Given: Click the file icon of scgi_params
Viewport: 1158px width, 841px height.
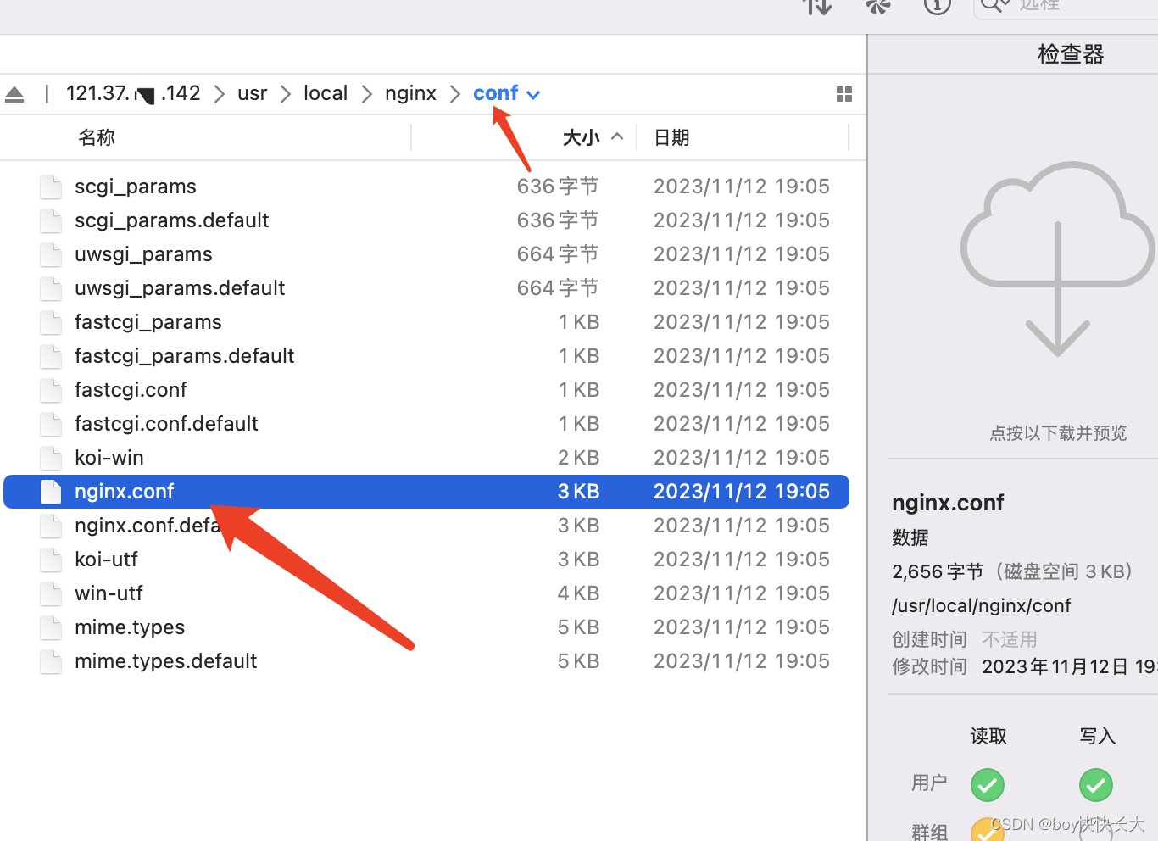Looking at the screenshot, I should click(51, 187).
